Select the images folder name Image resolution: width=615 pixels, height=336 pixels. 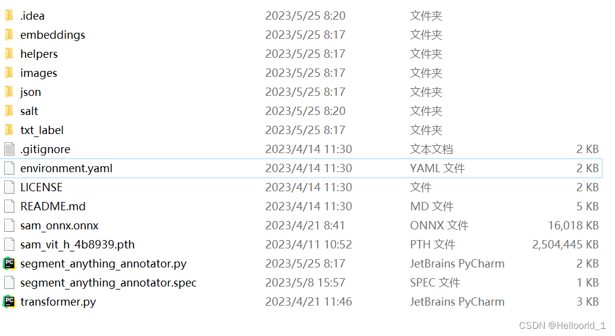38,73
